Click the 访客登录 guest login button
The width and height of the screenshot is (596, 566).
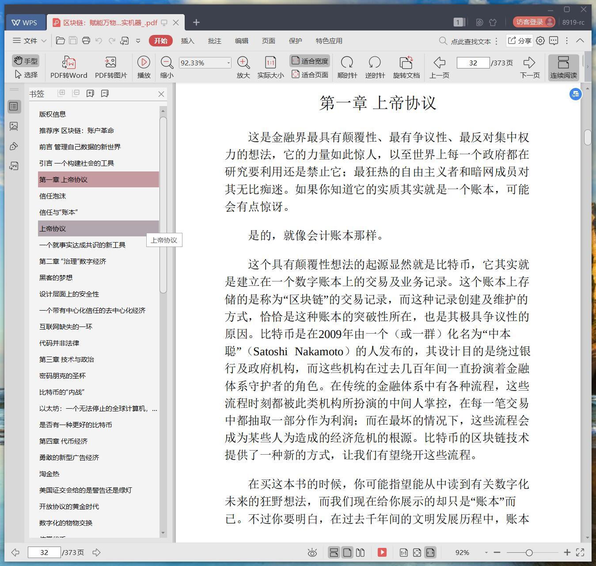click(534, 22)
